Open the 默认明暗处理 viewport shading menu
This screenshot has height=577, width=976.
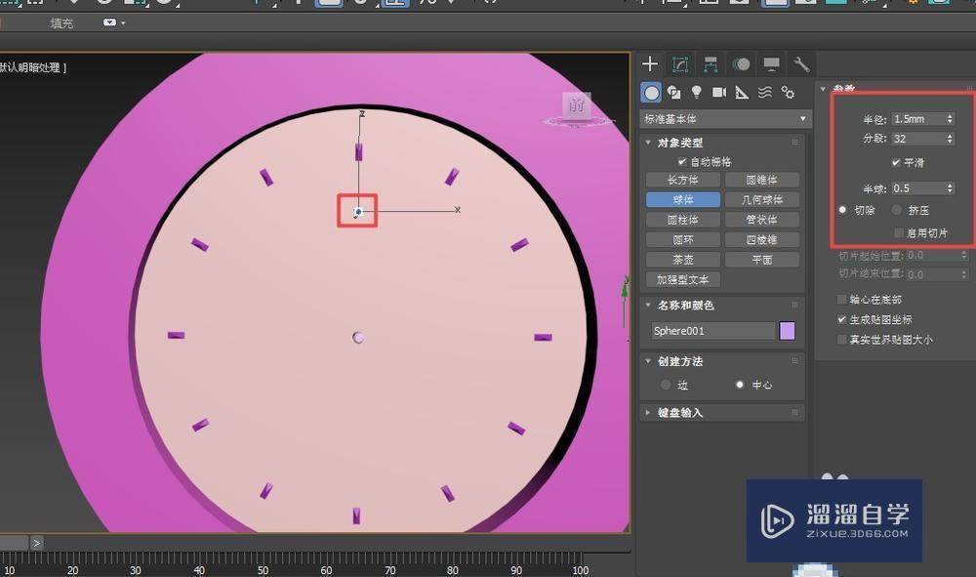click(32, 66)
